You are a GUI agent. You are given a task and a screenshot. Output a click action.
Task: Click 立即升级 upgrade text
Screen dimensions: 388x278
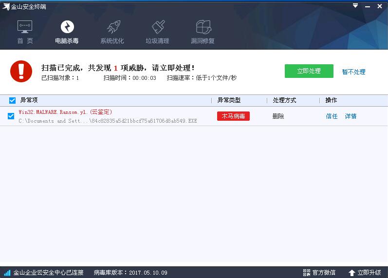[369, 273]
